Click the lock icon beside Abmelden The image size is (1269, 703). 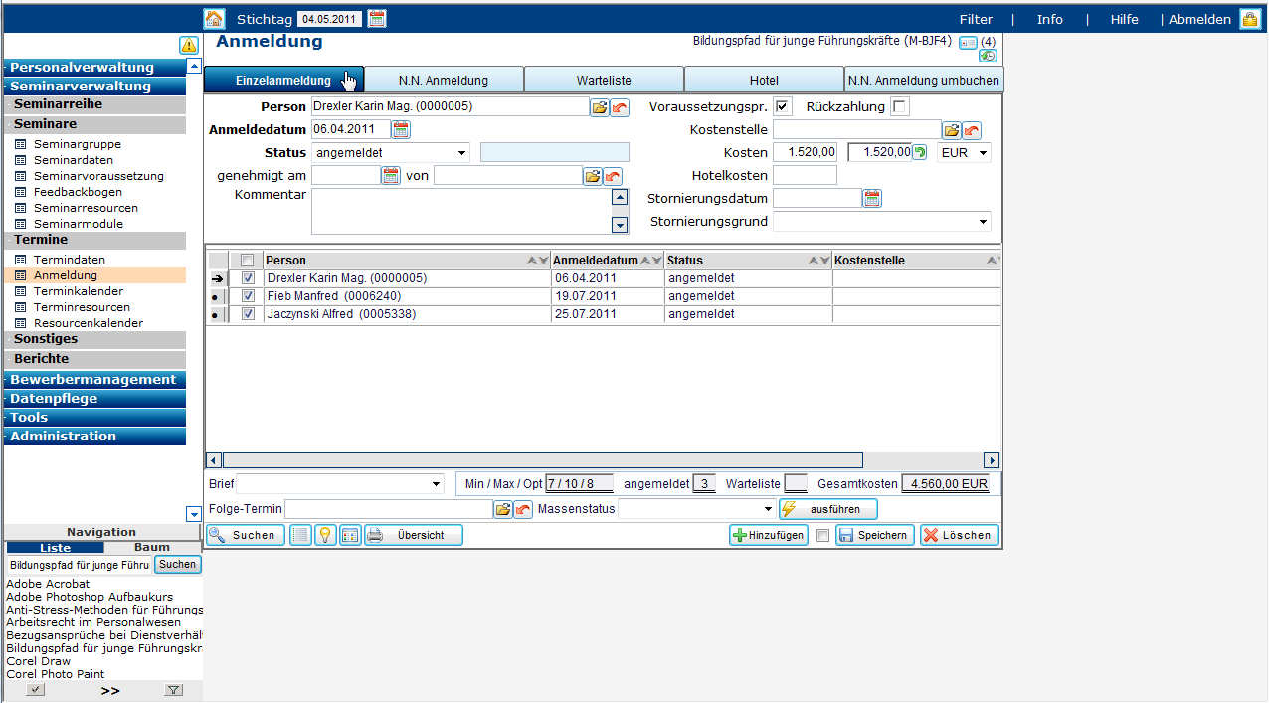(1249, 19)
